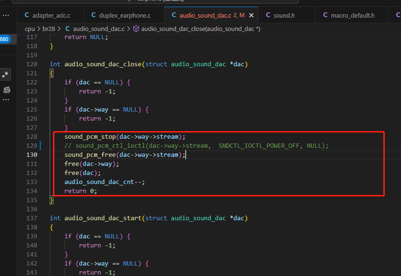Open the cpu breadcrumb folder dropdown
Screen dimensions: 401x276
[30, 29]
